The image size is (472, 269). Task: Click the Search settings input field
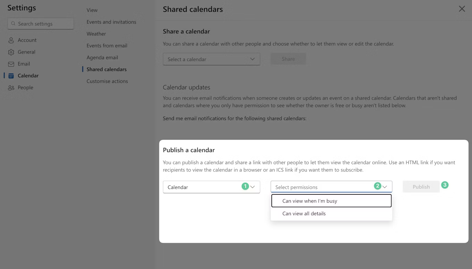(43, 24)
